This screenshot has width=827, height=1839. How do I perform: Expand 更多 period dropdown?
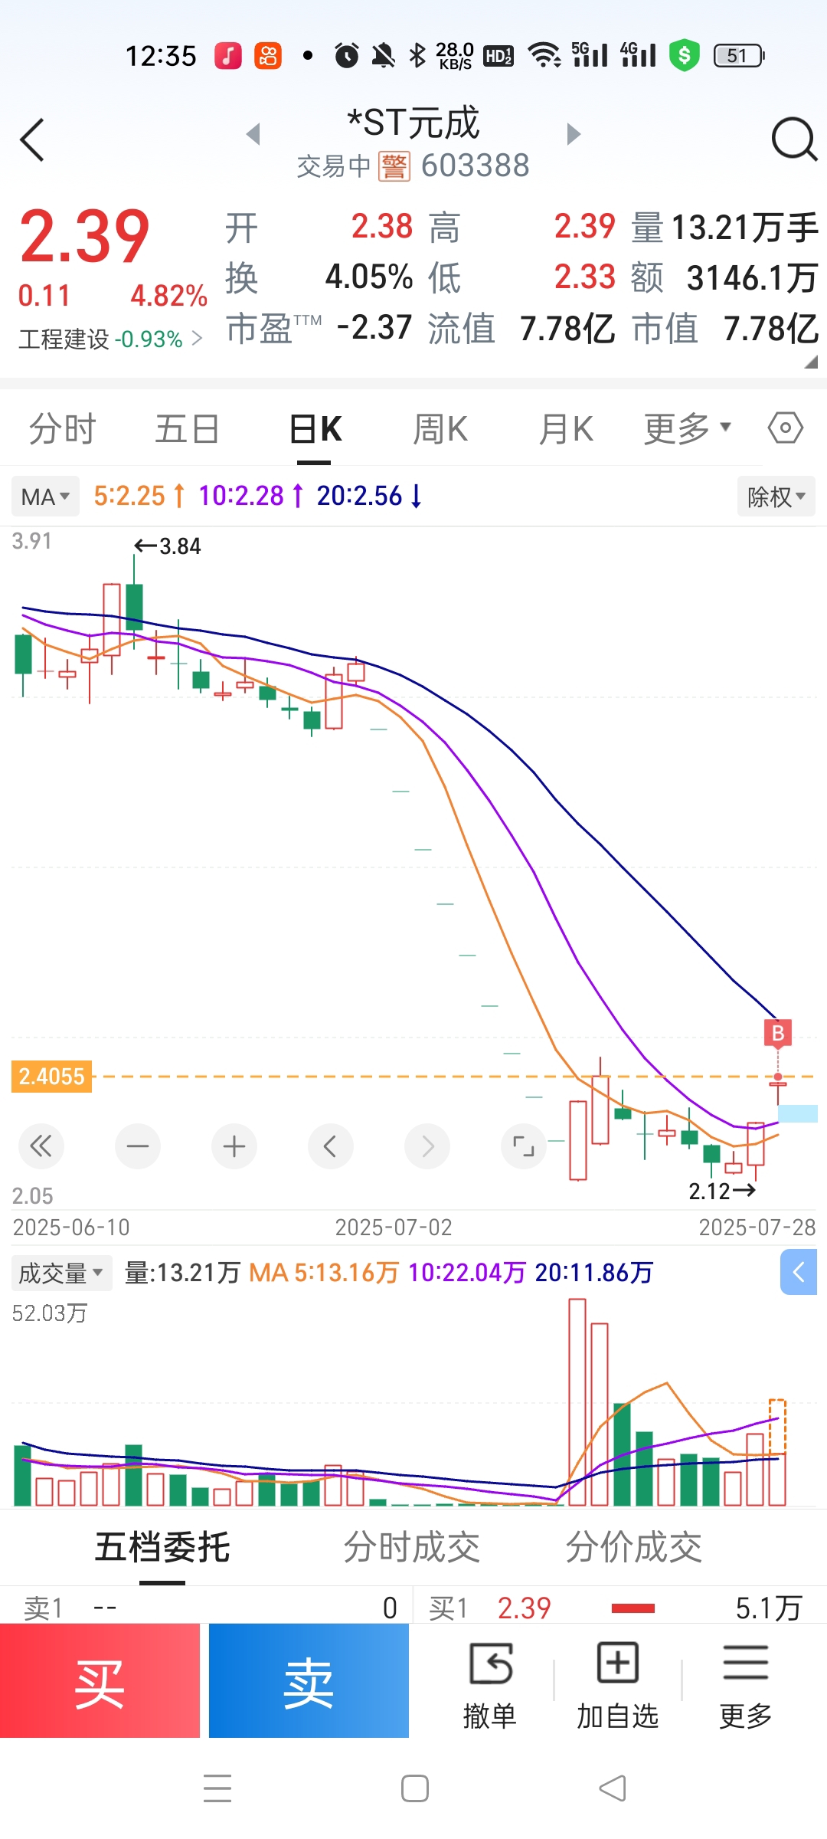pyautogui.click(x=688, y=428)
